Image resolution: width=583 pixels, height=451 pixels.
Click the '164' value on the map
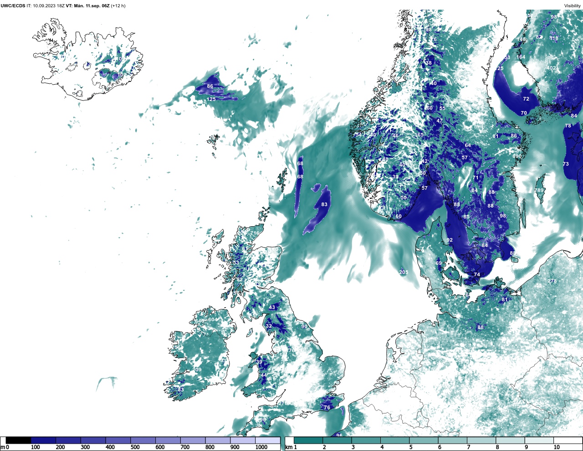coord(521,57)
